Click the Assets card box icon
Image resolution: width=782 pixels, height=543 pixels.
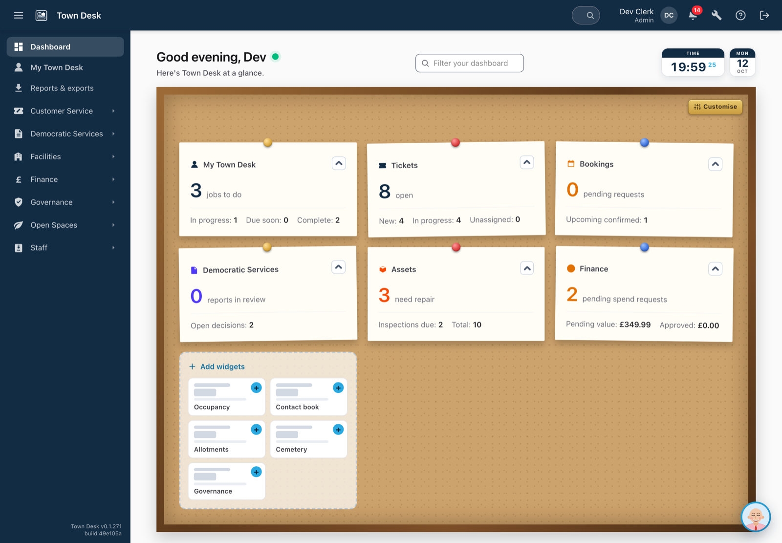point(383,269)
